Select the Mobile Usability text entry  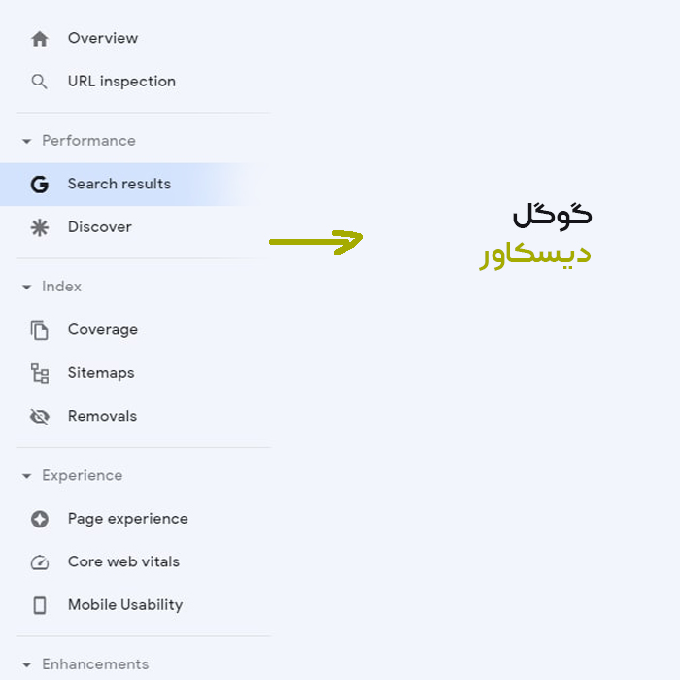coord(125,605)
